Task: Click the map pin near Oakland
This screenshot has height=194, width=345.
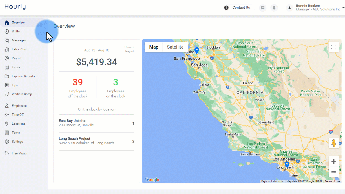Action: pos(197,50)
